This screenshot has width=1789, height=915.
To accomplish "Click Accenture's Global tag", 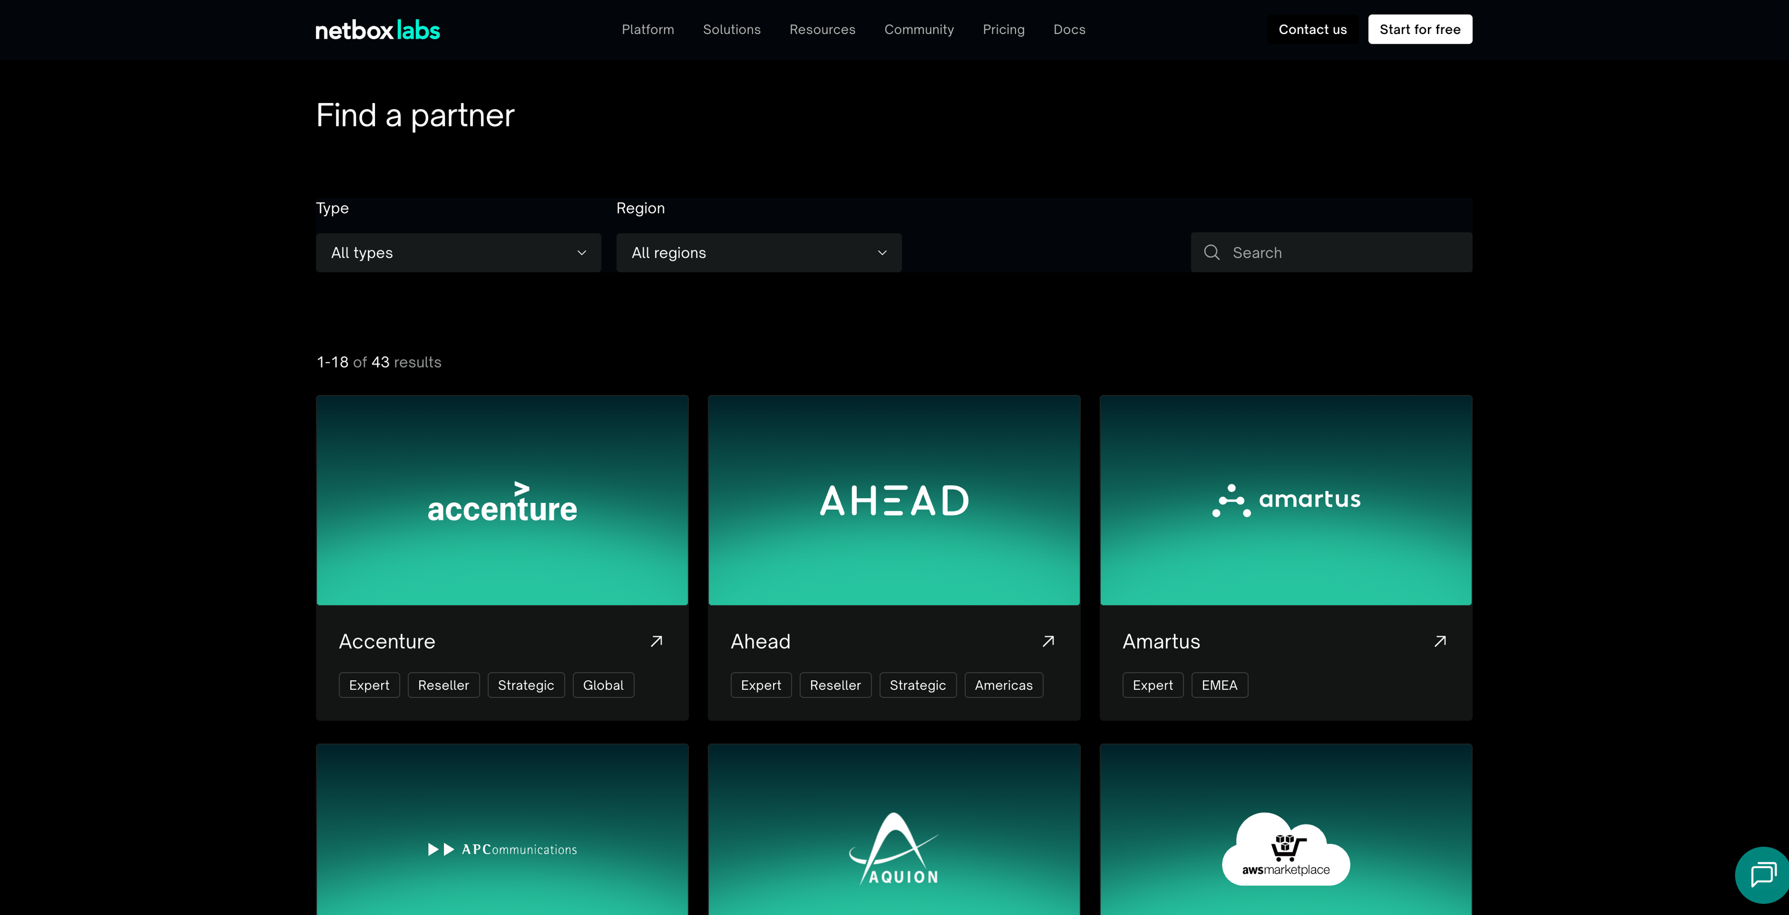I will pos(603,685).
